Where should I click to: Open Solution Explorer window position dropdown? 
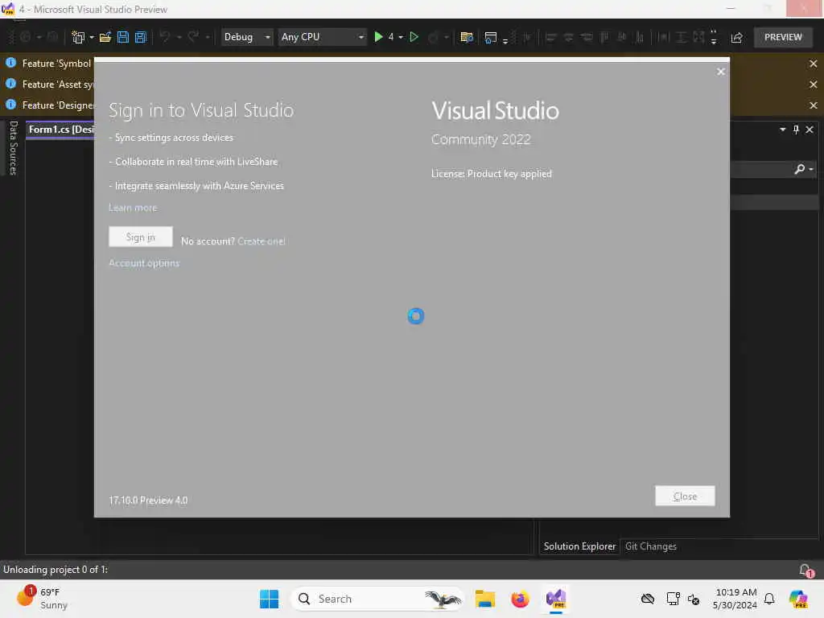[783, 130]
